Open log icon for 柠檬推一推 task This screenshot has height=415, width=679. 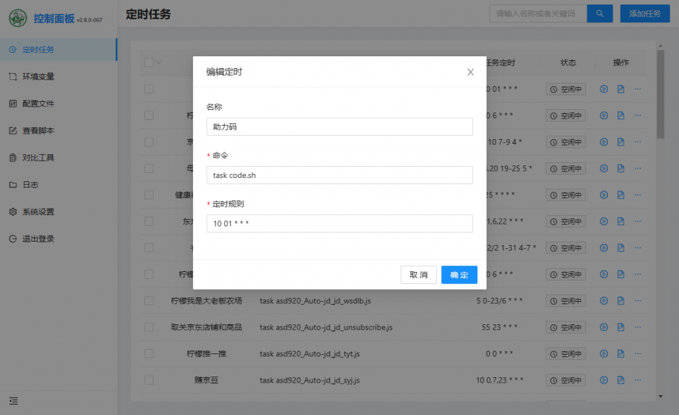621,354
